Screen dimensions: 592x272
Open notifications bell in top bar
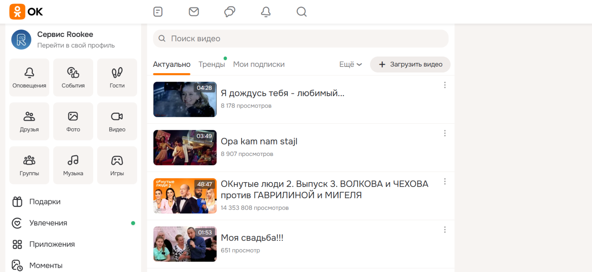(x=266, y=12)
